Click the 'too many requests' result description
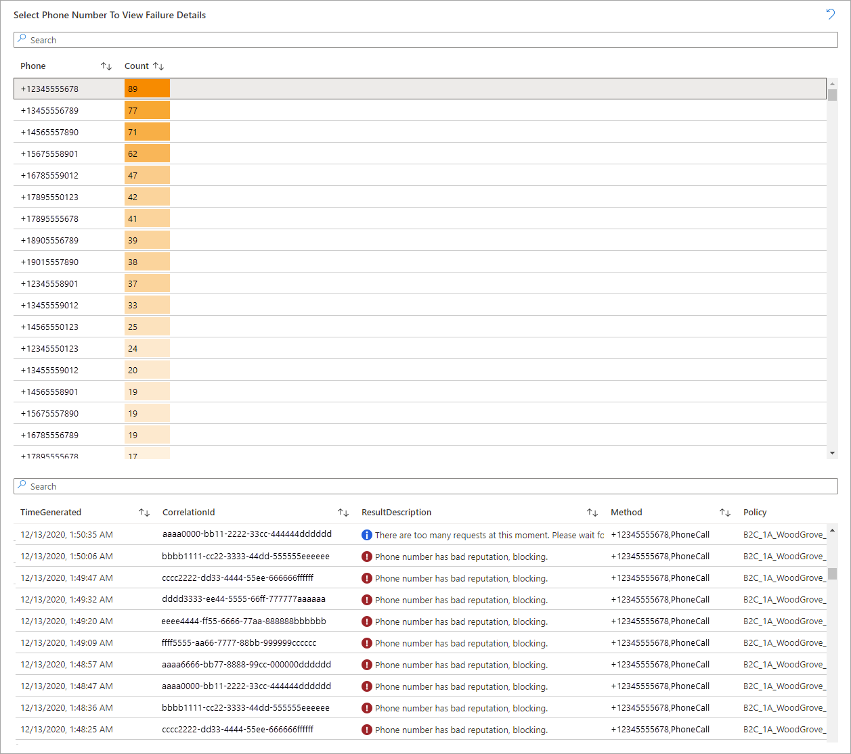851x754 pixels. pos(489,535)
